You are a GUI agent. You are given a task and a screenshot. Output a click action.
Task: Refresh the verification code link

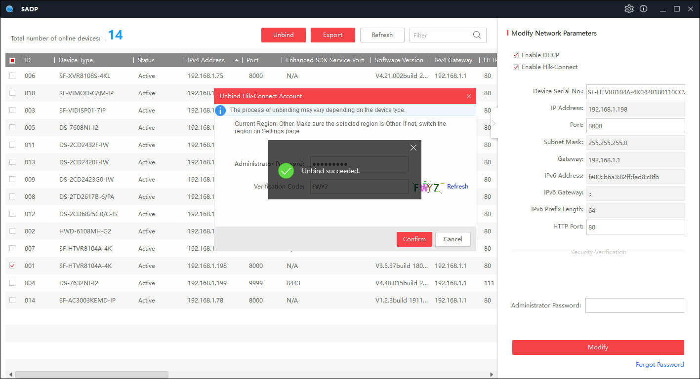(x=457, y=187)
